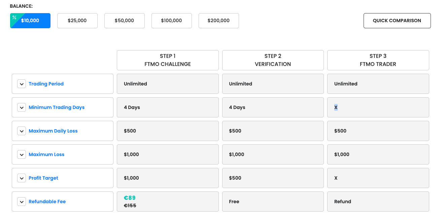
Task: Click the Refundable Fee label link
Action: pos(47,202)
